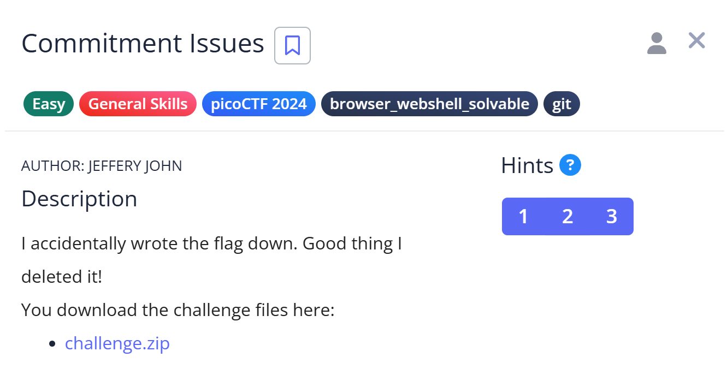Click the Description heading
This screenshot has height=369, width=727.
tap(79, 199)
